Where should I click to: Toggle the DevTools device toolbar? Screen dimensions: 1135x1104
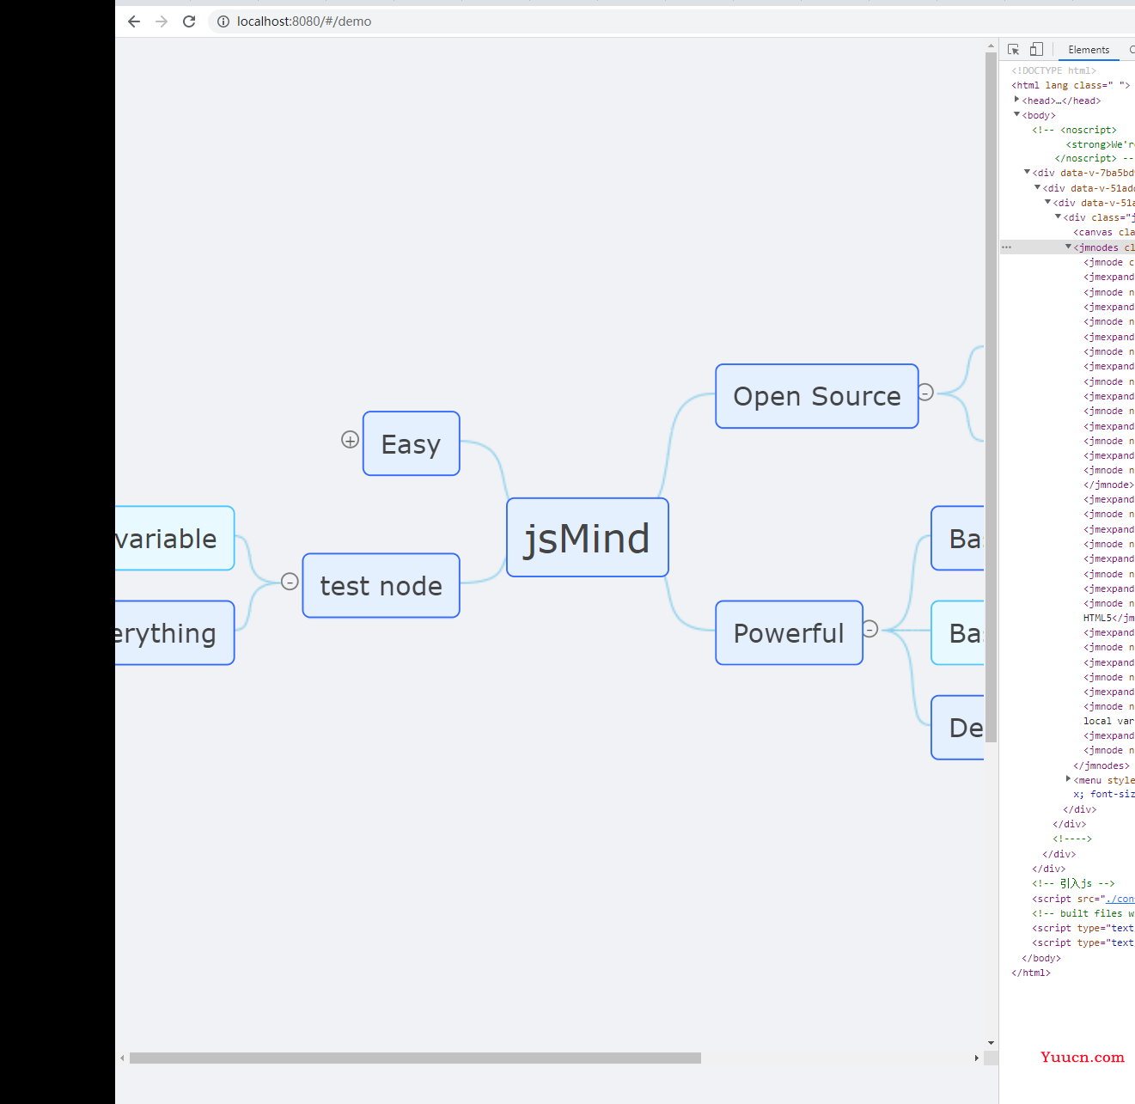coord(1036,50)
